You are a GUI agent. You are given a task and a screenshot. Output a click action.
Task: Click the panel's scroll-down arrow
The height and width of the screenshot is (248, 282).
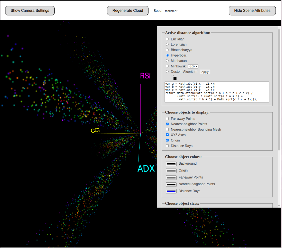279,206
